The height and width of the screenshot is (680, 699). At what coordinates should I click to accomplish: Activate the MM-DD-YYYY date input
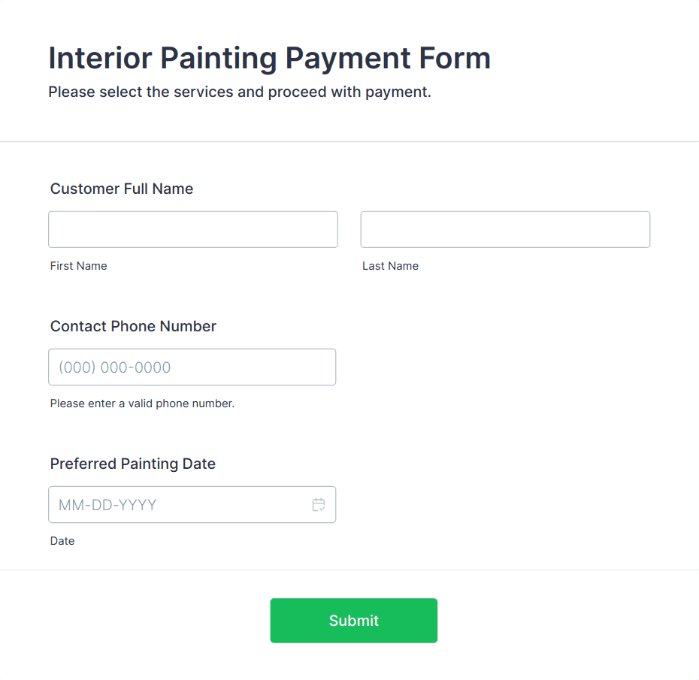[192, 504]
